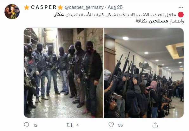Click the gold star right of CASPER
The width and height of the screenshot is (189, 131).
click(x=60, y=7)
